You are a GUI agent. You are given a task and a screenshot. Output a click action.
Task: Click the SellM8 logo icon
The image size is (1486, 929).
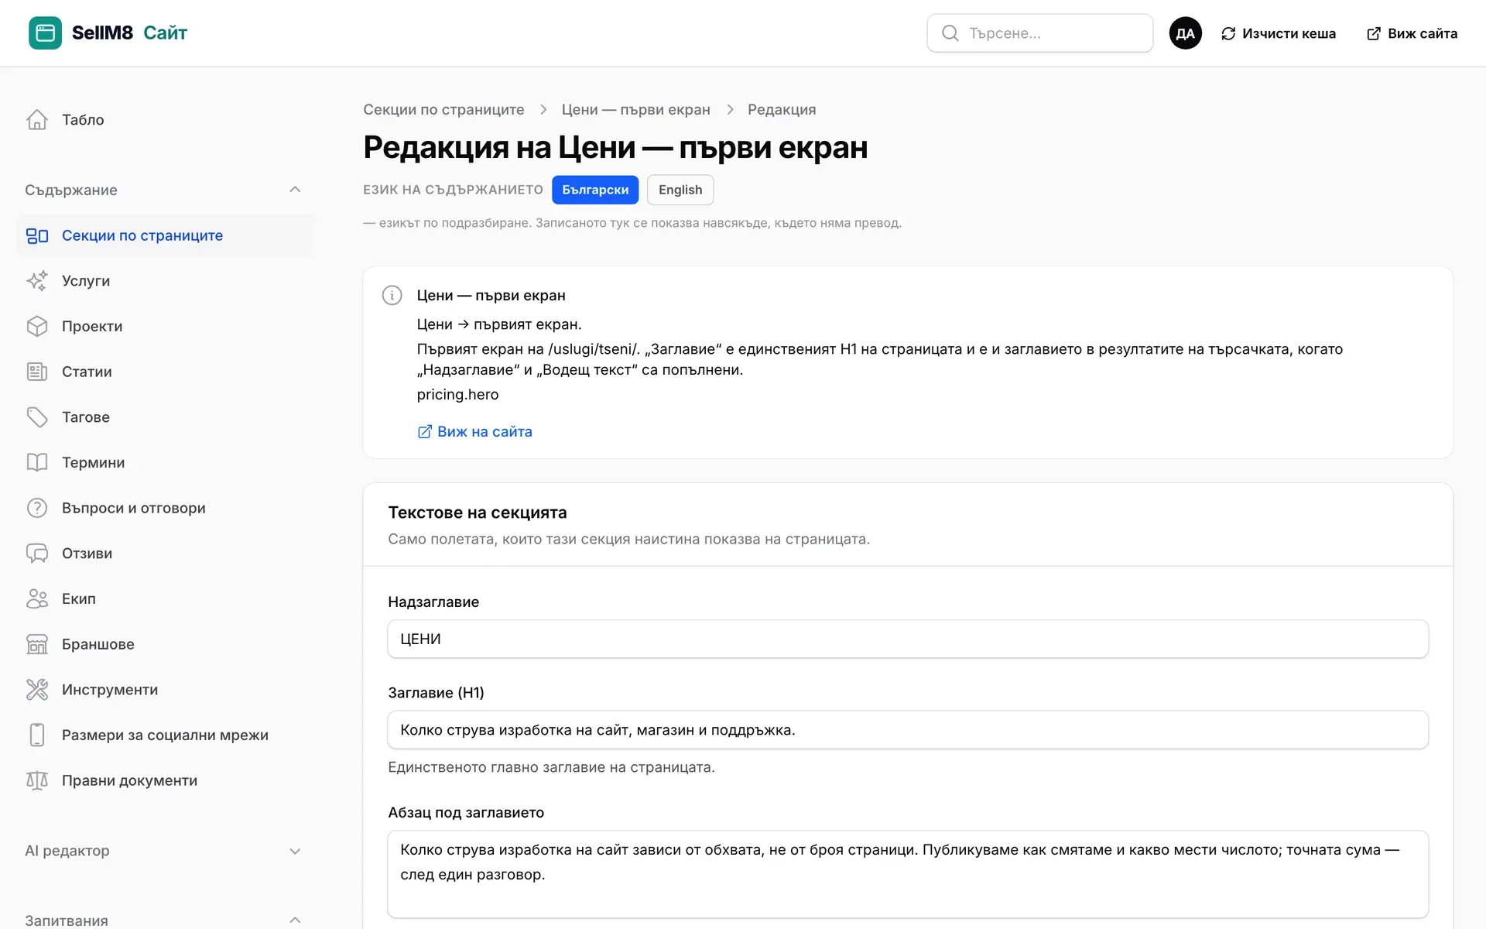pyautogui.click(x=45, y=33)
